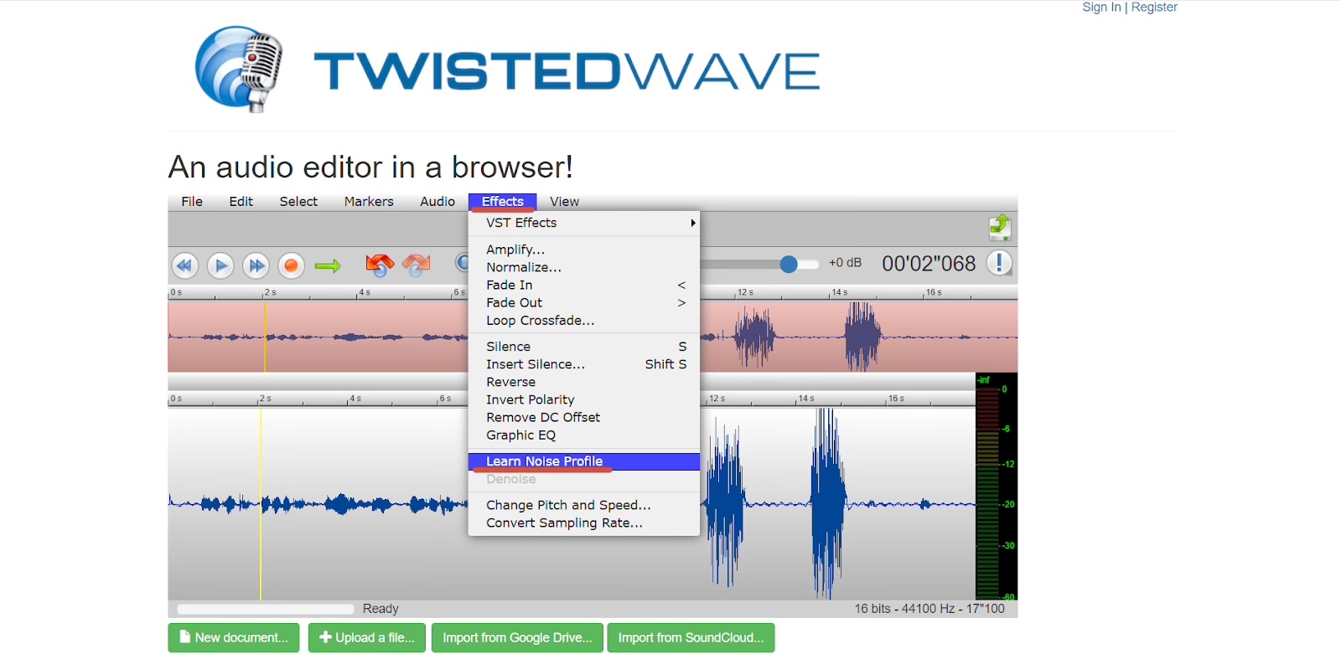This screenshot has height=654, width=1341.
Task: Click the TwistedWave microphone logo
Action: tap(239, 69)
